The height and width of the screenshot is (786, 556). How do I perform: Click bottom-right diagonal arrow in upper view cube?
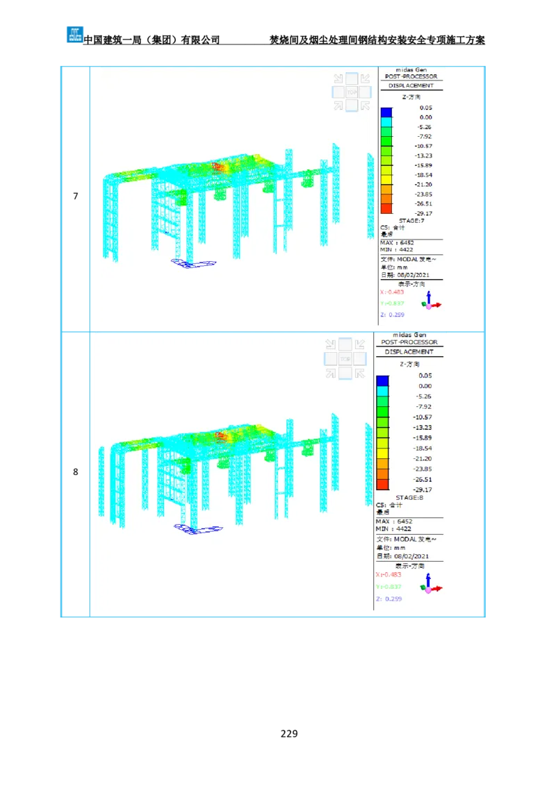click(365, 105)
